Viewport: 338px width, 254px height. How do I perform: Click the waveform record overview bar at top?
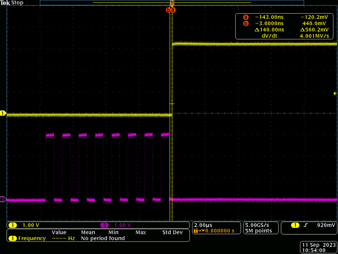(172, 3)
